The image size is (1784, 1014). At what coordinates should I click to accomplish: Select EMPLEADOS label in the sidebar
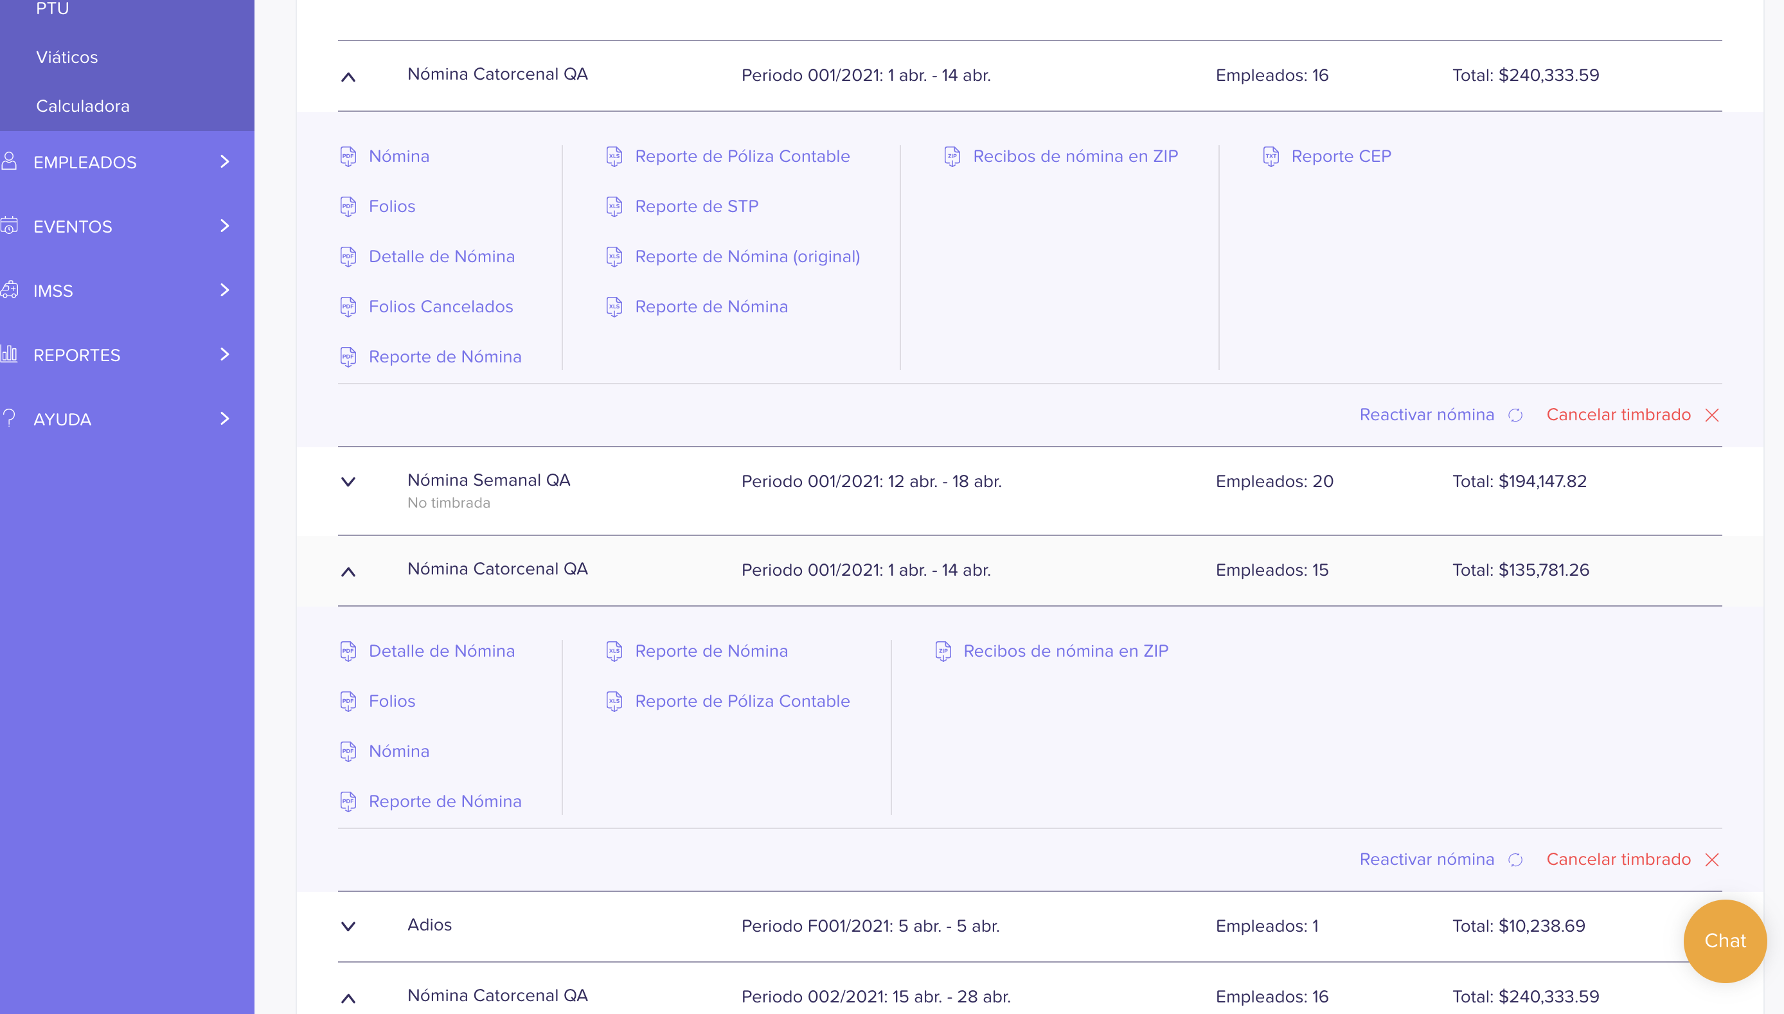point(85,163)
